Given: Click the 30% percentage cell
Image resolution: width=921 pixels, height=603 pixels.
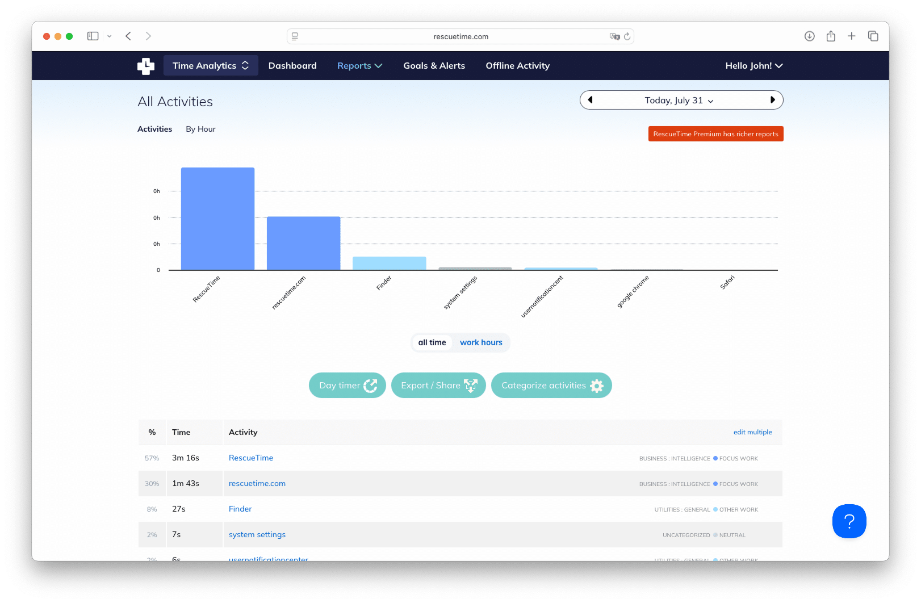Looking at the screenshot, I should click(x=152, y=484).
